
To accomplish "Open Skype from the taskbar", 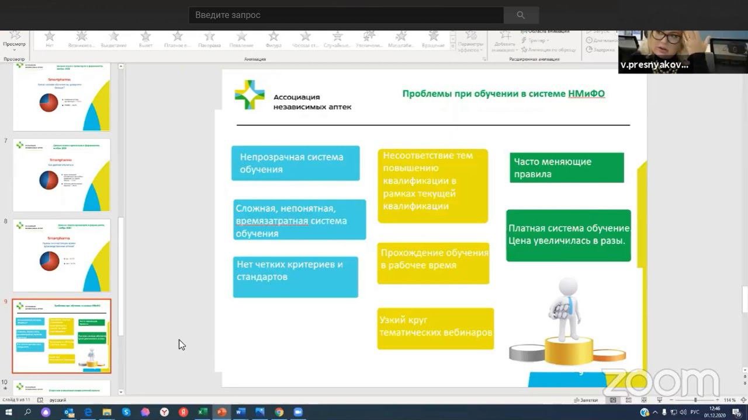I will coord(126,412).
